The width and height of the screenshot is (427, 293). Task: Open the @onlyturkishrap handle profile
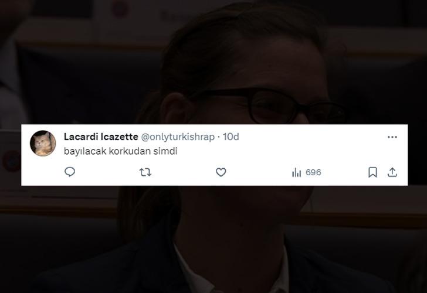[178, 137]
